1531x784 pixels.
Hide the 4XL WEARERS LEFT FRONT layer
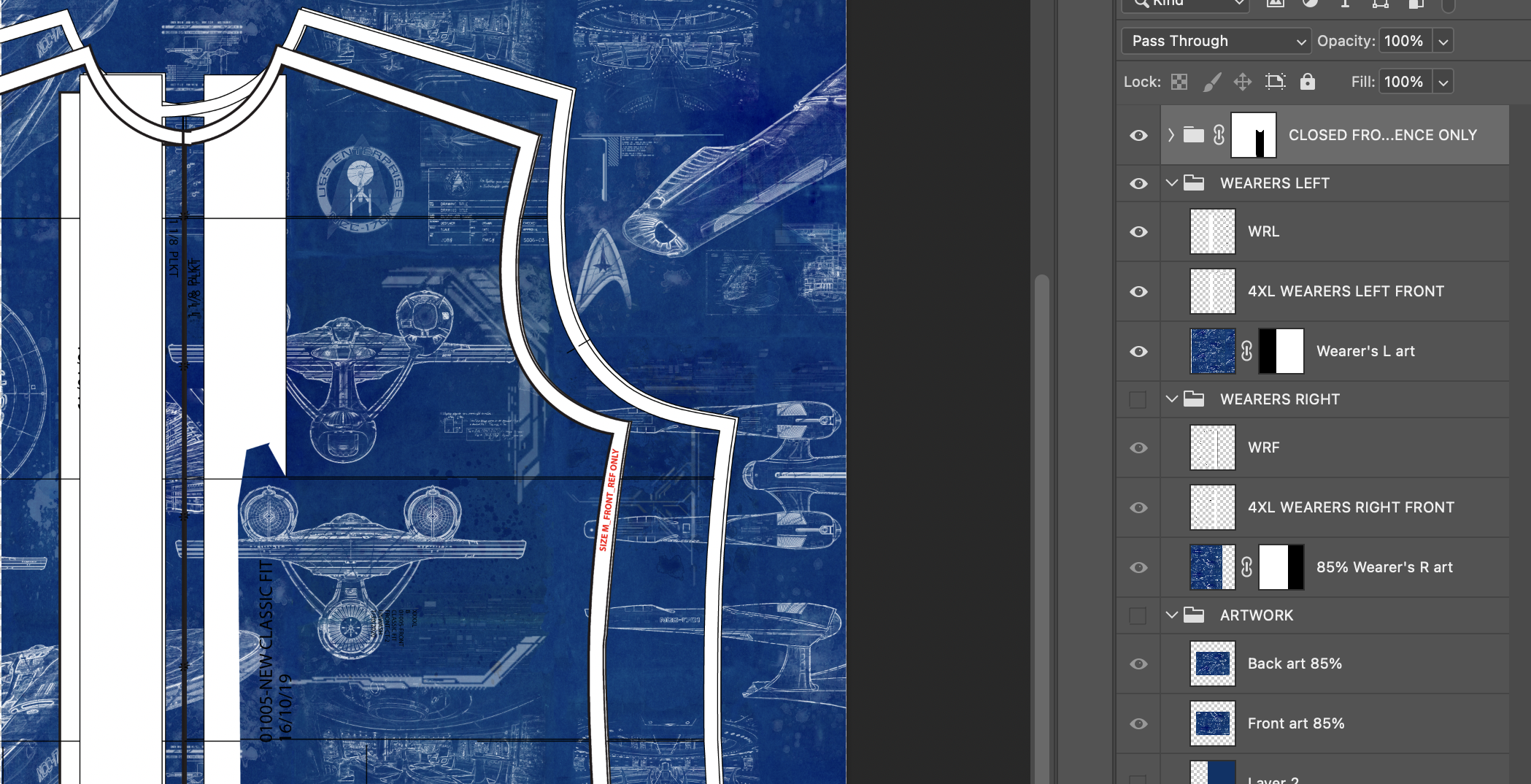coord(1138,291)
